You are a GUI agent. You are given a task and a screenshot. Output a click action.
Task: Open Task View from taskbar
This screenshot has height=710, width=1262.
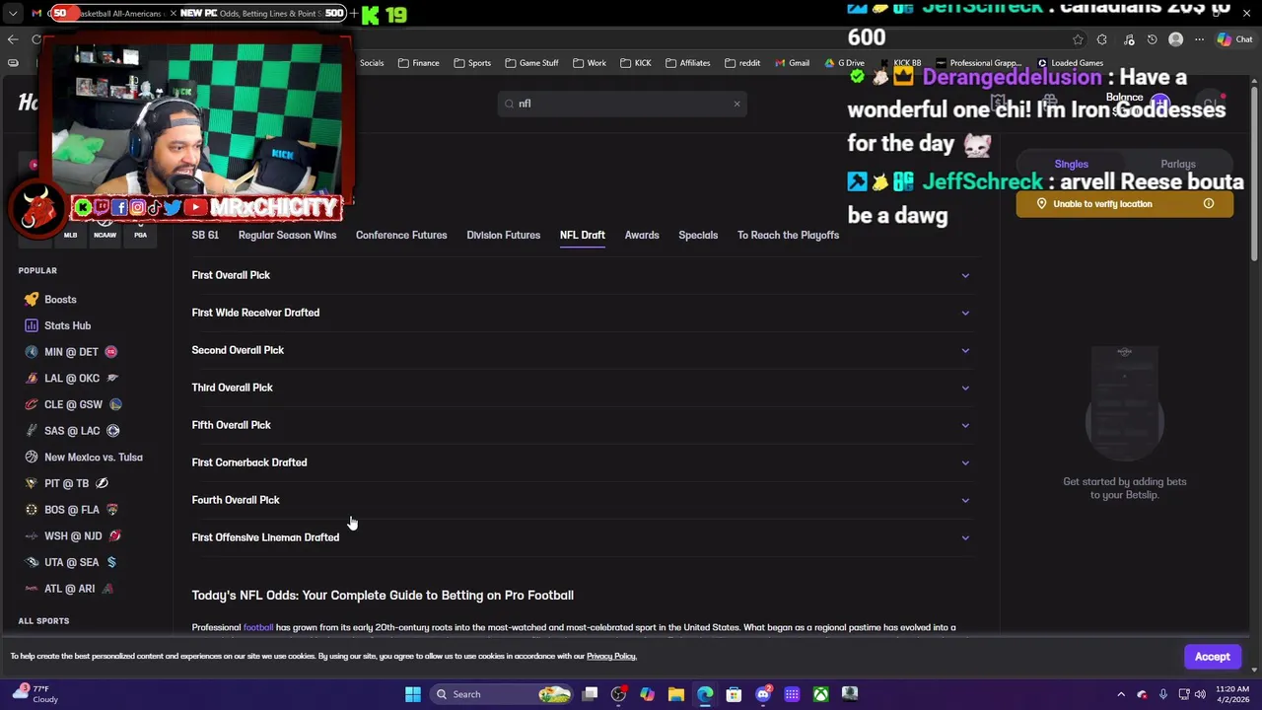(x=590, y=694)
